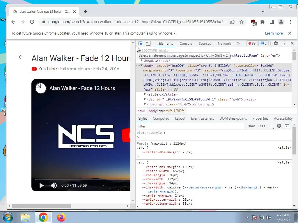Open the ad blocker extension showing 42
298x223 pixels.
[254, 22]
